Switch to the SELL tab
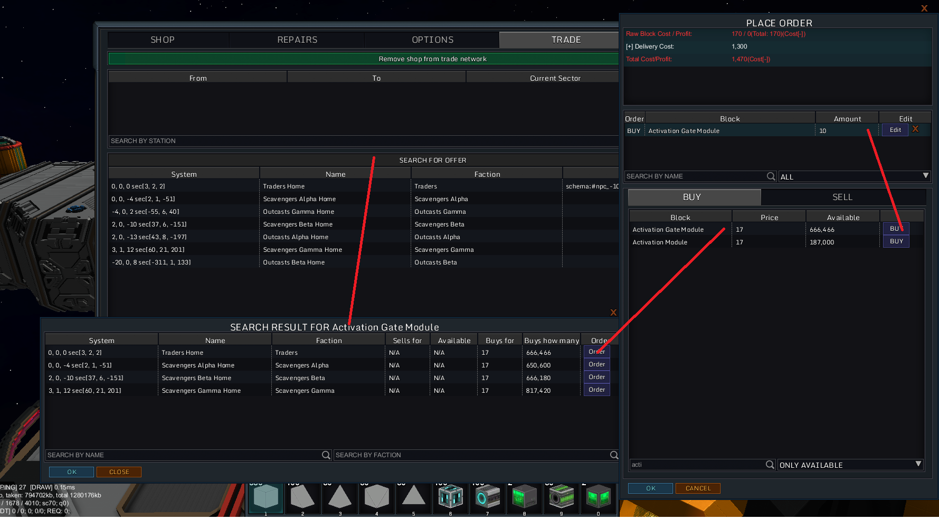Screen dimensions: 939x519 842,197
